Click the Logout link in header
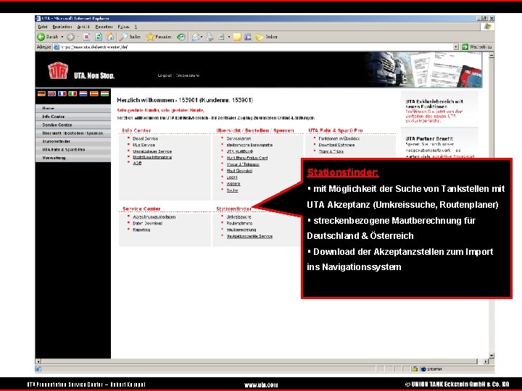 pos(165,75)
